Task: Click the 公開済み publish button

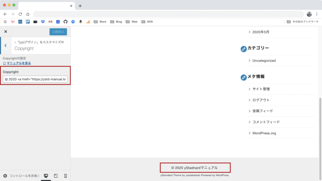Action: click(58, 31)
